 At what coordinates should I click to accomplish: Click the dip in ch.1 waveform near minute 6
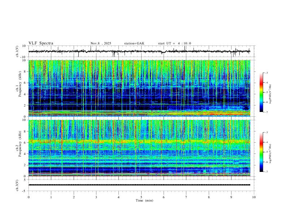tap(163, 52)
